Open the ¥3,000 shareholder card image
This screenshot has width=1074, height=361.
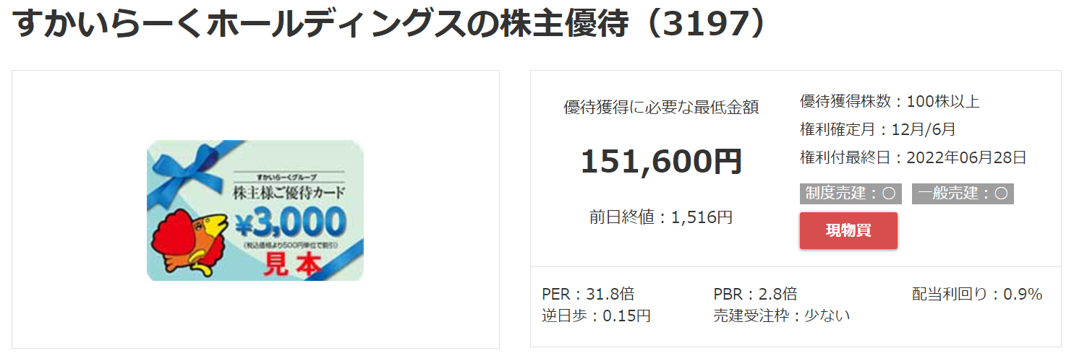point(255,210)
